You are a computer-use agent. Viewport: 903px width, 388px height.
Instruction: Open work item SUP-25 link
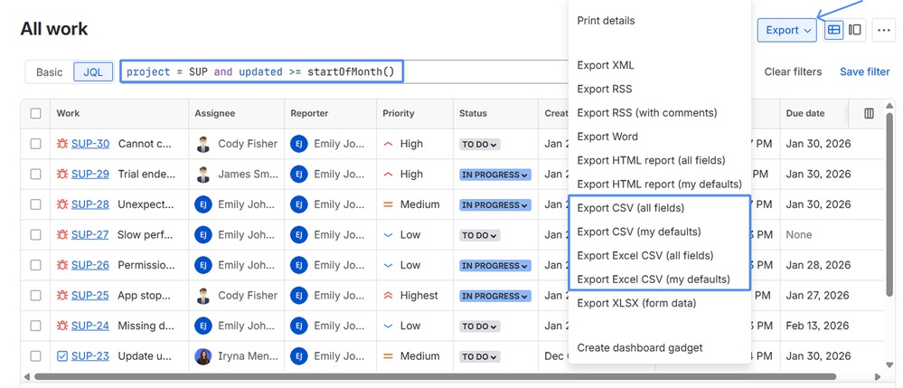[x=89, y=295]
